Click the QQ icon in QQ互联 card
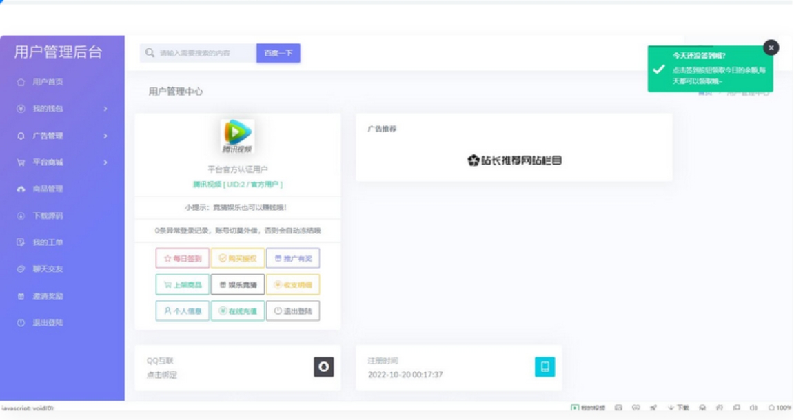803x420 pixels. 324,367
